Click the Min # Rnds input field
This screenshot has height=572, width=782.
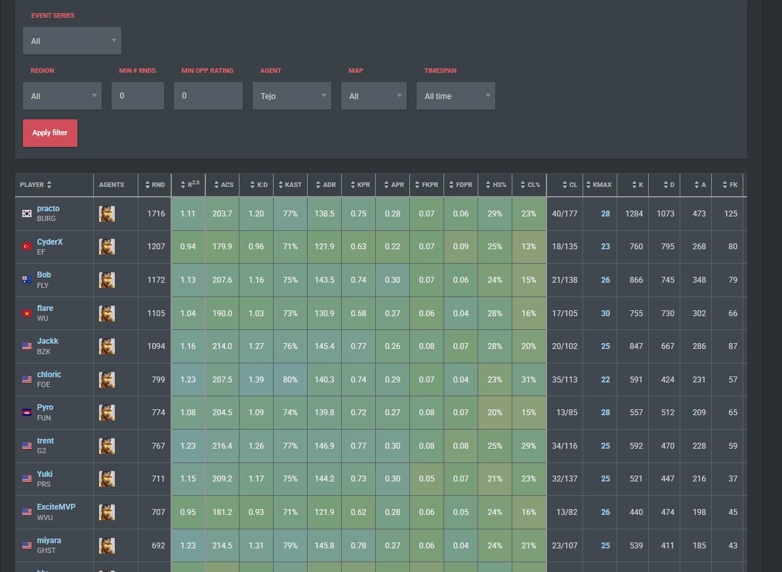pyautogui.click(x=138, y=96)
